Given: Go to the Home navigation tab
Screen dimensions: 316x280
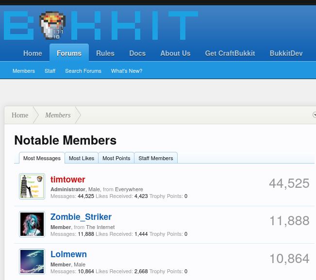Looking at the screenshot, I should tap(33, 53).
